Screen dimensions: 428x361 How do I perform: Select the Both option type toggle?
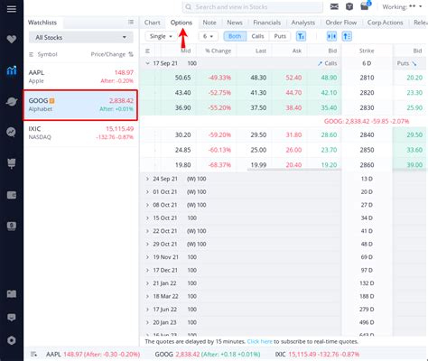click(x=235, y=36)
